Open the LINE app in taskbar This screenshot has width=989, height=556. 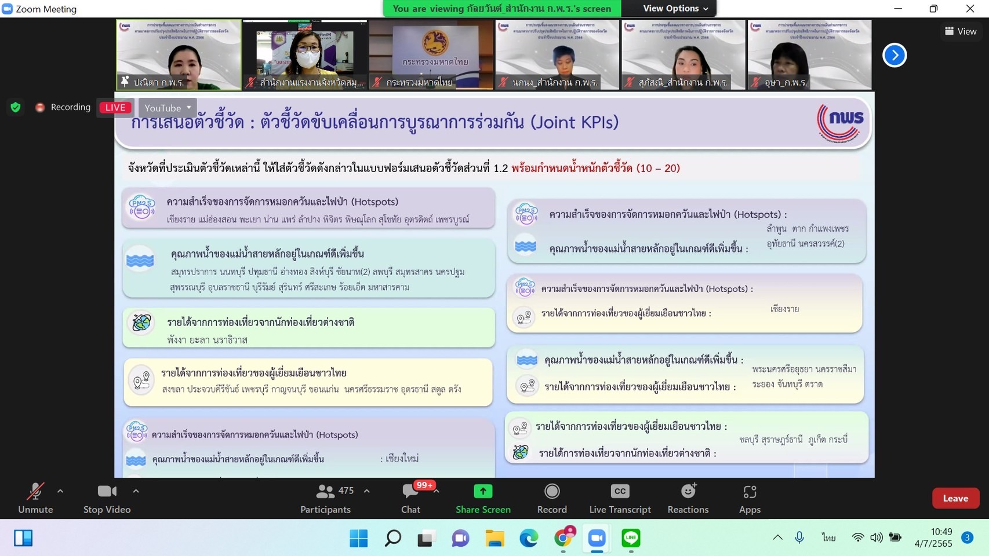tap(631, 538)
